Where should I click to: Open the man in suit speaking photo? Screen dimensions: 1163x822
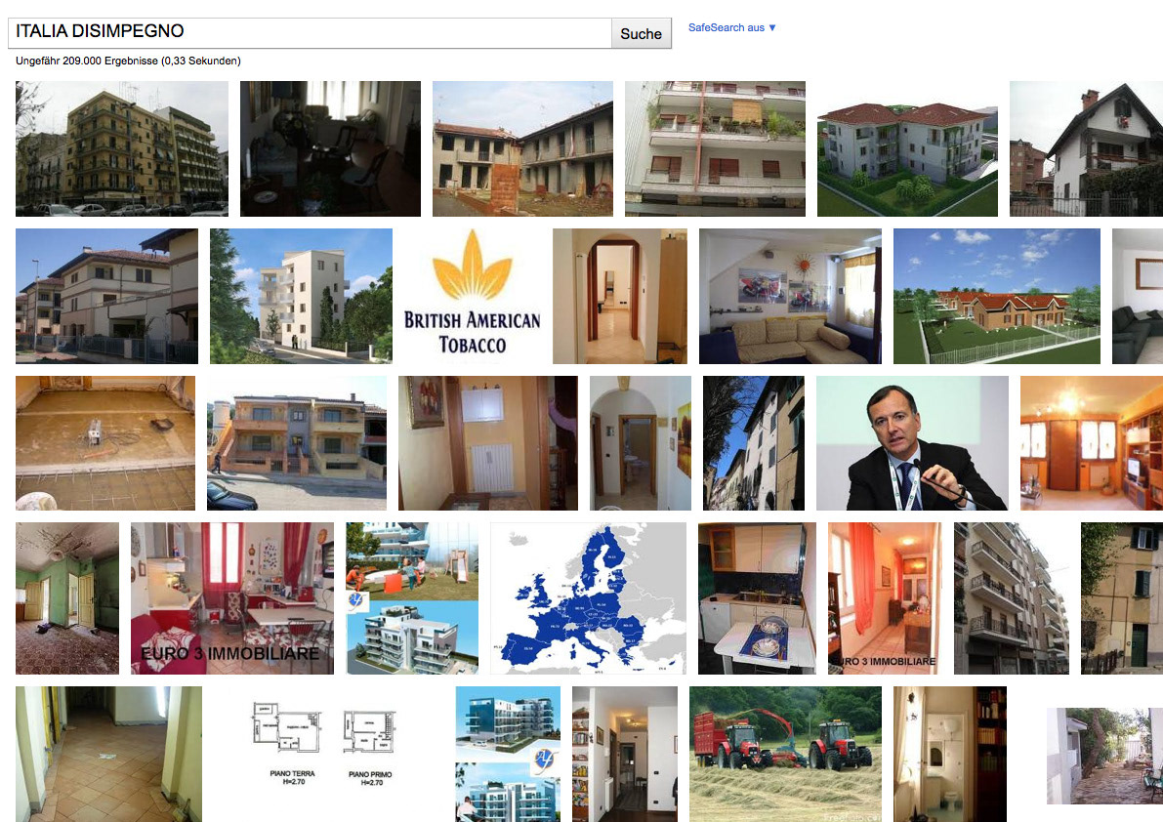(x=912, y=443)
